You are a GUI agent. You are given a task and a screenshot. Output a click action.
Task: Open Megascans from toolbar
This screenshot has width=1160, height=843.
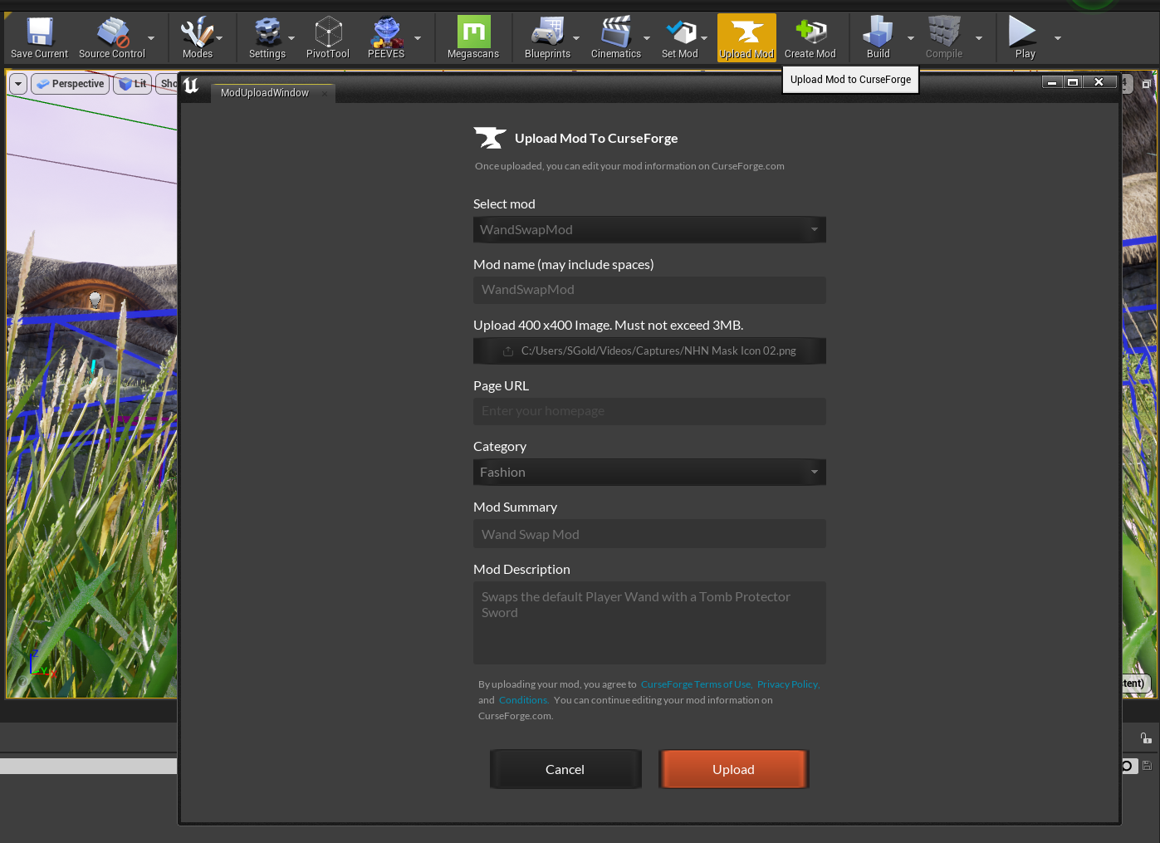click(x=473, y=38)
